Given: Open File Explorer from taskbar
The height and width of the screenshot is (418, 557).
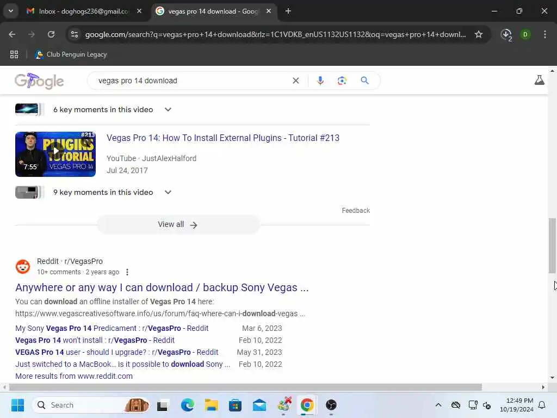Looking at the screenshot, I should (212, 405).
